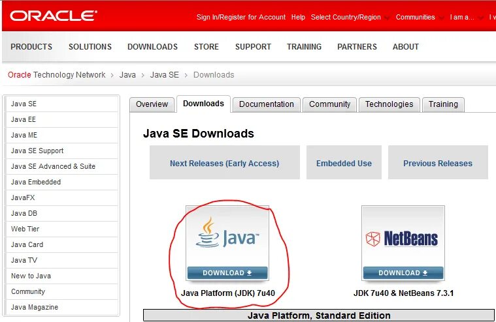
Task: Open Java Embedded sidebar item
Action: (62, 182)
